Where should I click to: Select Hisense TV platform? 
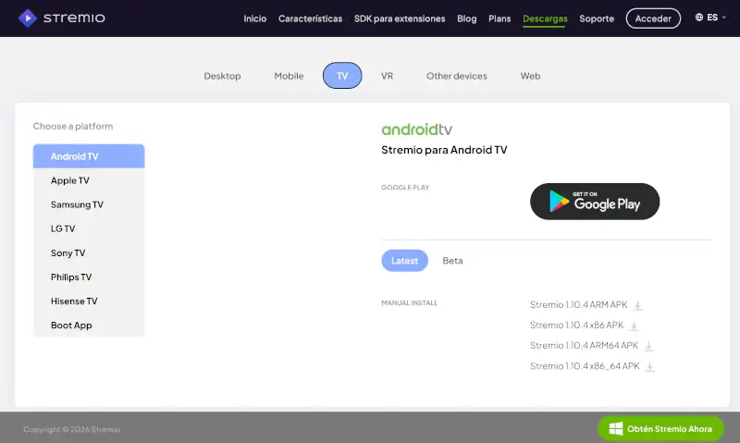89,301
